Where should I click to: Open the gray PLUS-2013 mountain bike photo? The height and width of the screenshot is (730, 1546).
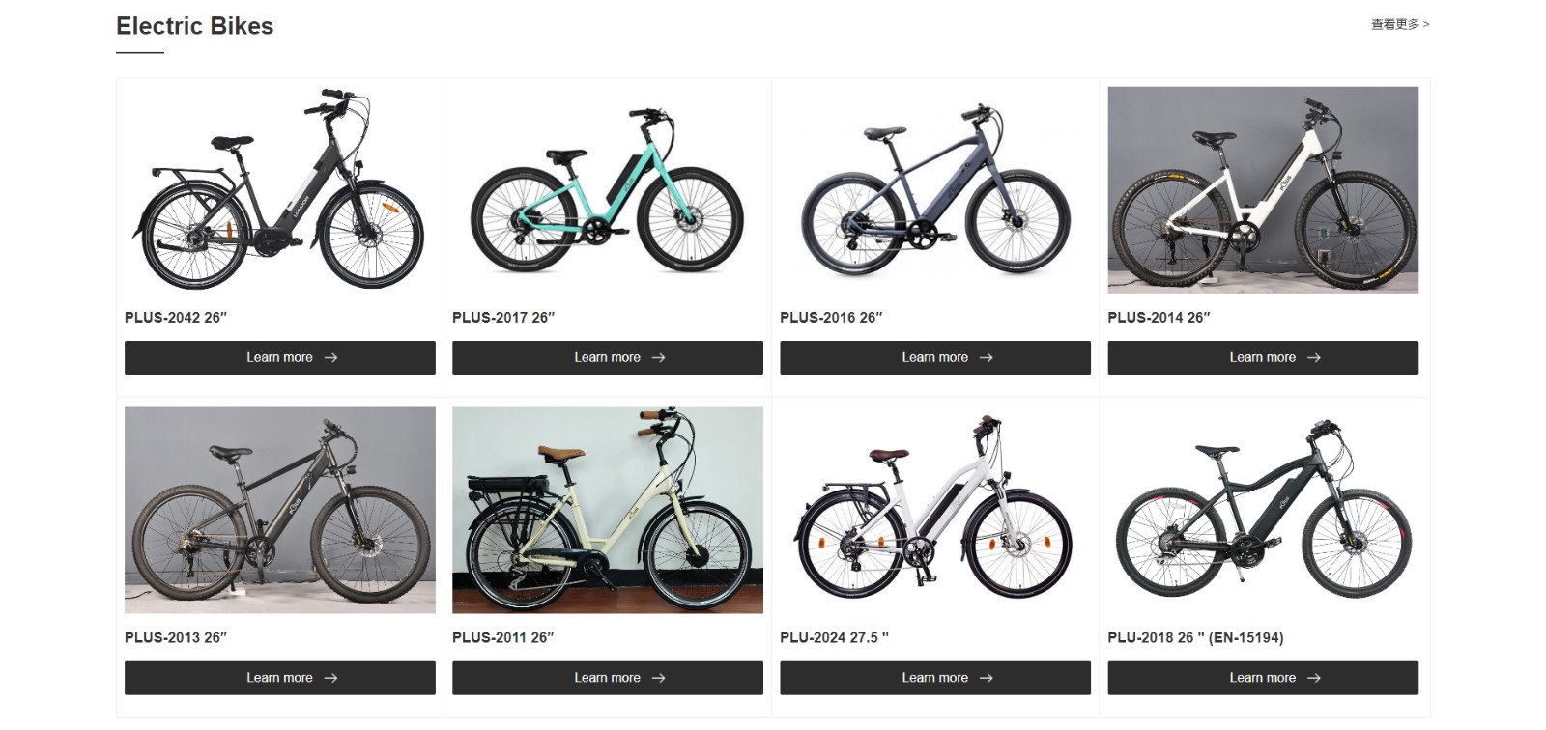coord(280,510)
